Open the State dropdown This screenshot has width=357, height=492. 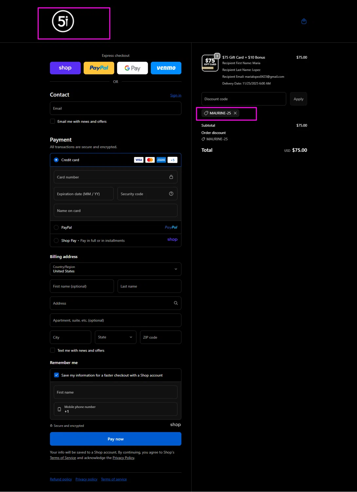coord(116,337)
